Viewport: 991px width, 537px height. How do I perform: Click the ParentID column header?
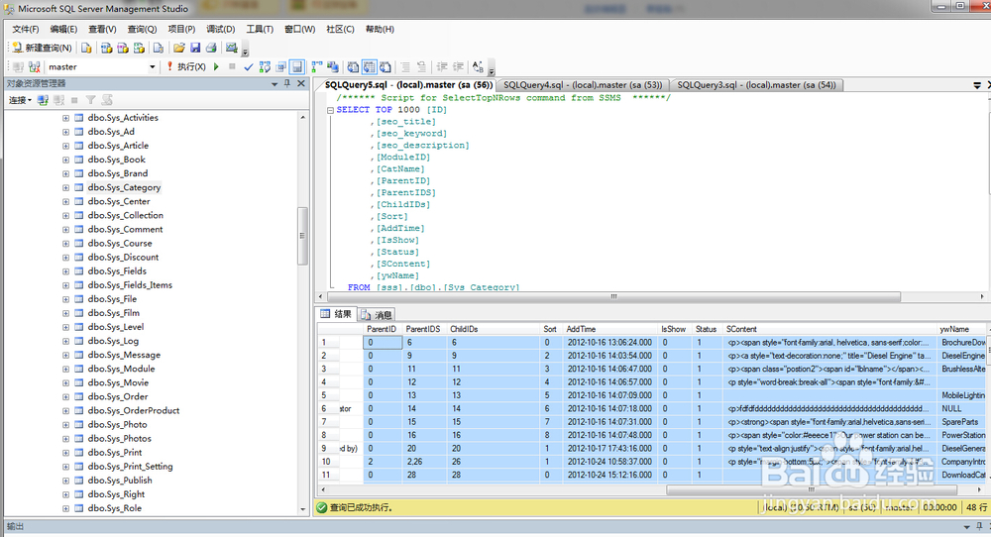(383, 329)
